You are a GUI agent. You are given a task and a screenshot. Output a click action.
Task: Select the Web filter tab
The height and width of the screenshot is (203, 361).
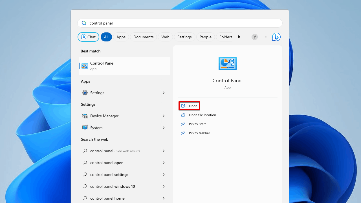pyautogui.click(x=165, y=37)
